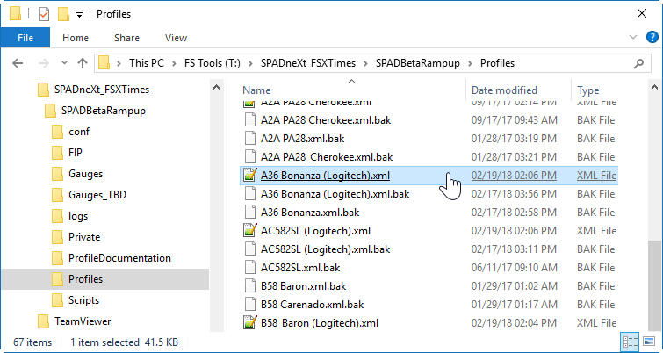The height and width of the screenshot is (353, 663).
Task: Select the TeamViewer folder in navigation pane
Action: pos(83,321)
